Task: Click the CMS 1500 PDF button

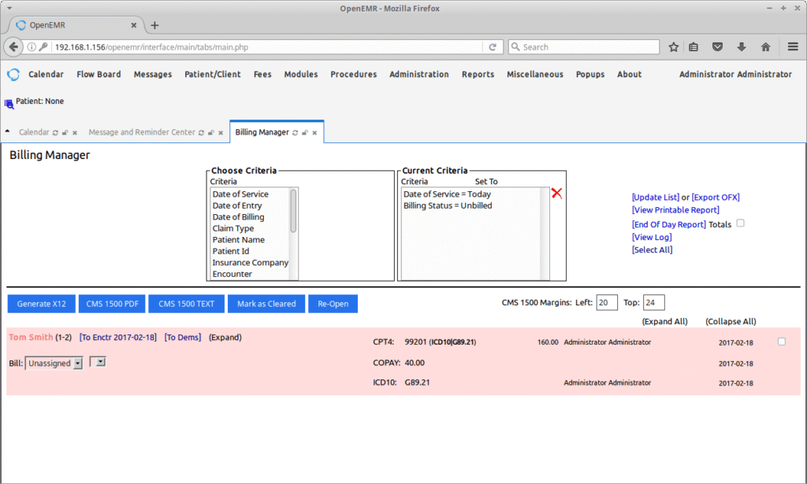Action: (x=112, y=304)
